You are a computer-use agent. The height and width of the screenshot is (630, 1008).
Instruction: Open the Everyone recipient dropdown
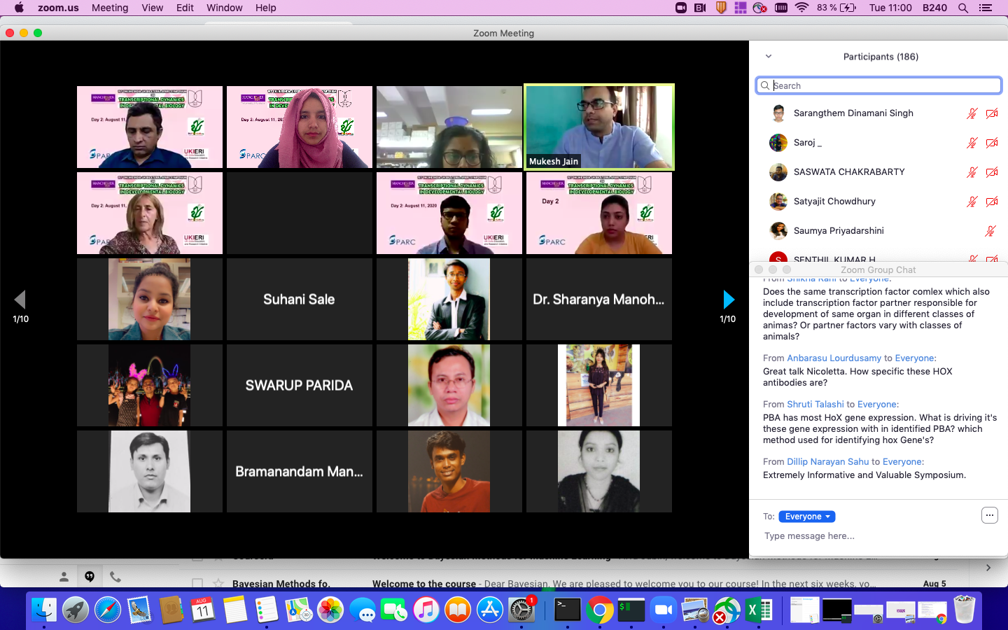point(806,517)
